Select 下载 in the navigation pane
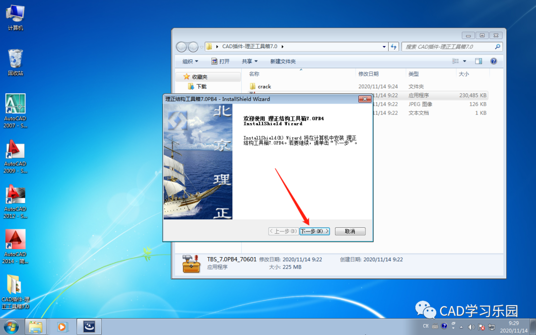536x335 pixels. 198,86
